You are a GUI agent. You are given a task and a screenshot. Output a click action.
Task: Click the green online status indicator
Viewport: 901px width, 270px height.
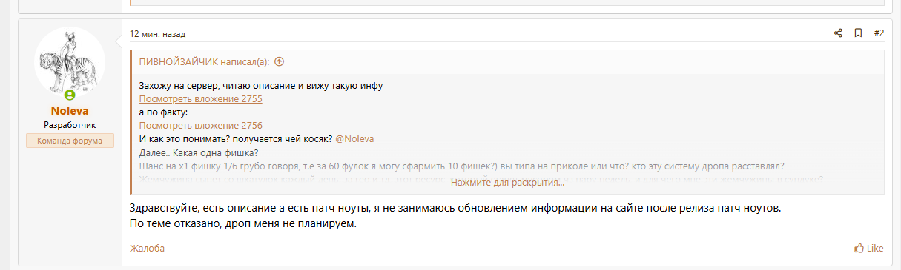(70, 95)
